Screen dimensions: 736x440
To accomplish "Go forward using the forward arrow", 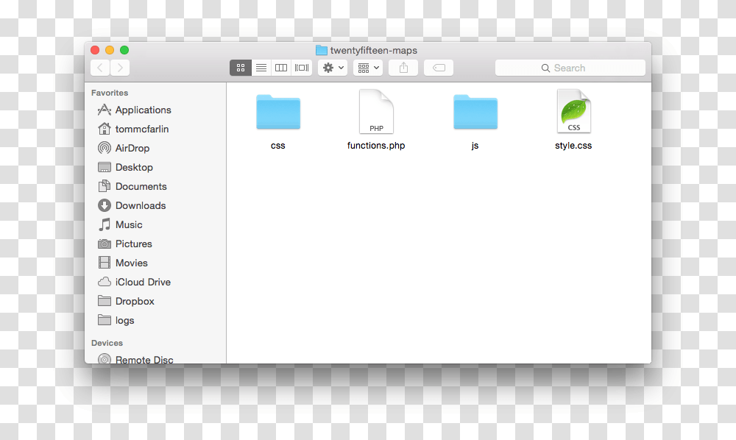I will click(x=119, y=68).
